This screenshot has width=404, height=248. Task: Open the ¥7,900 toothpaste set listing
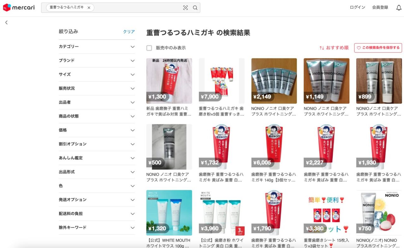[222, 81]
